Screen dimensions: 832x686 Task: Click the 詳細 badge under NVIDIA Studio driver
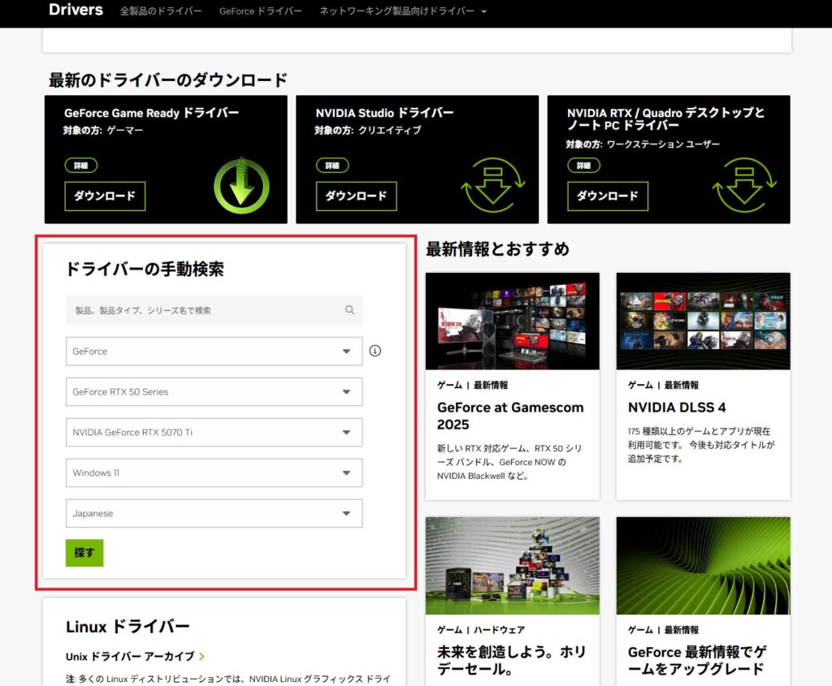click(332, 166)
